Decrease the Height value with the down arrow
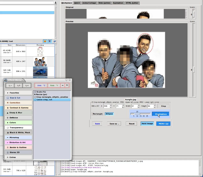Image resolution: width=203 pixels, height=177 pixels. point(155,107)
